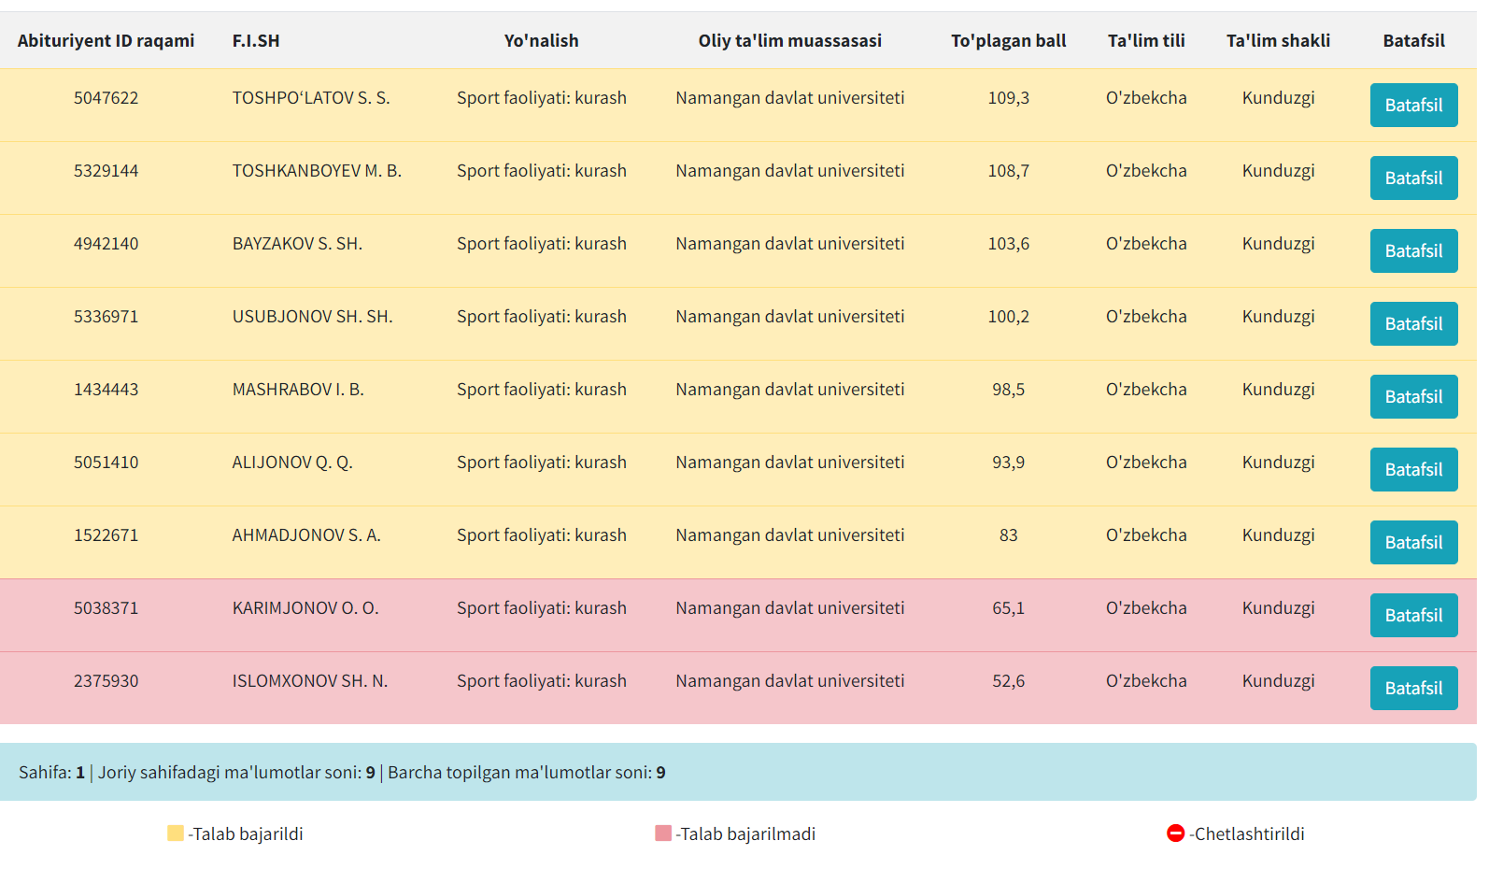Click the score 100,2
The height and width of the screenshot is (869, 1489).
[x=1009, y=317]
